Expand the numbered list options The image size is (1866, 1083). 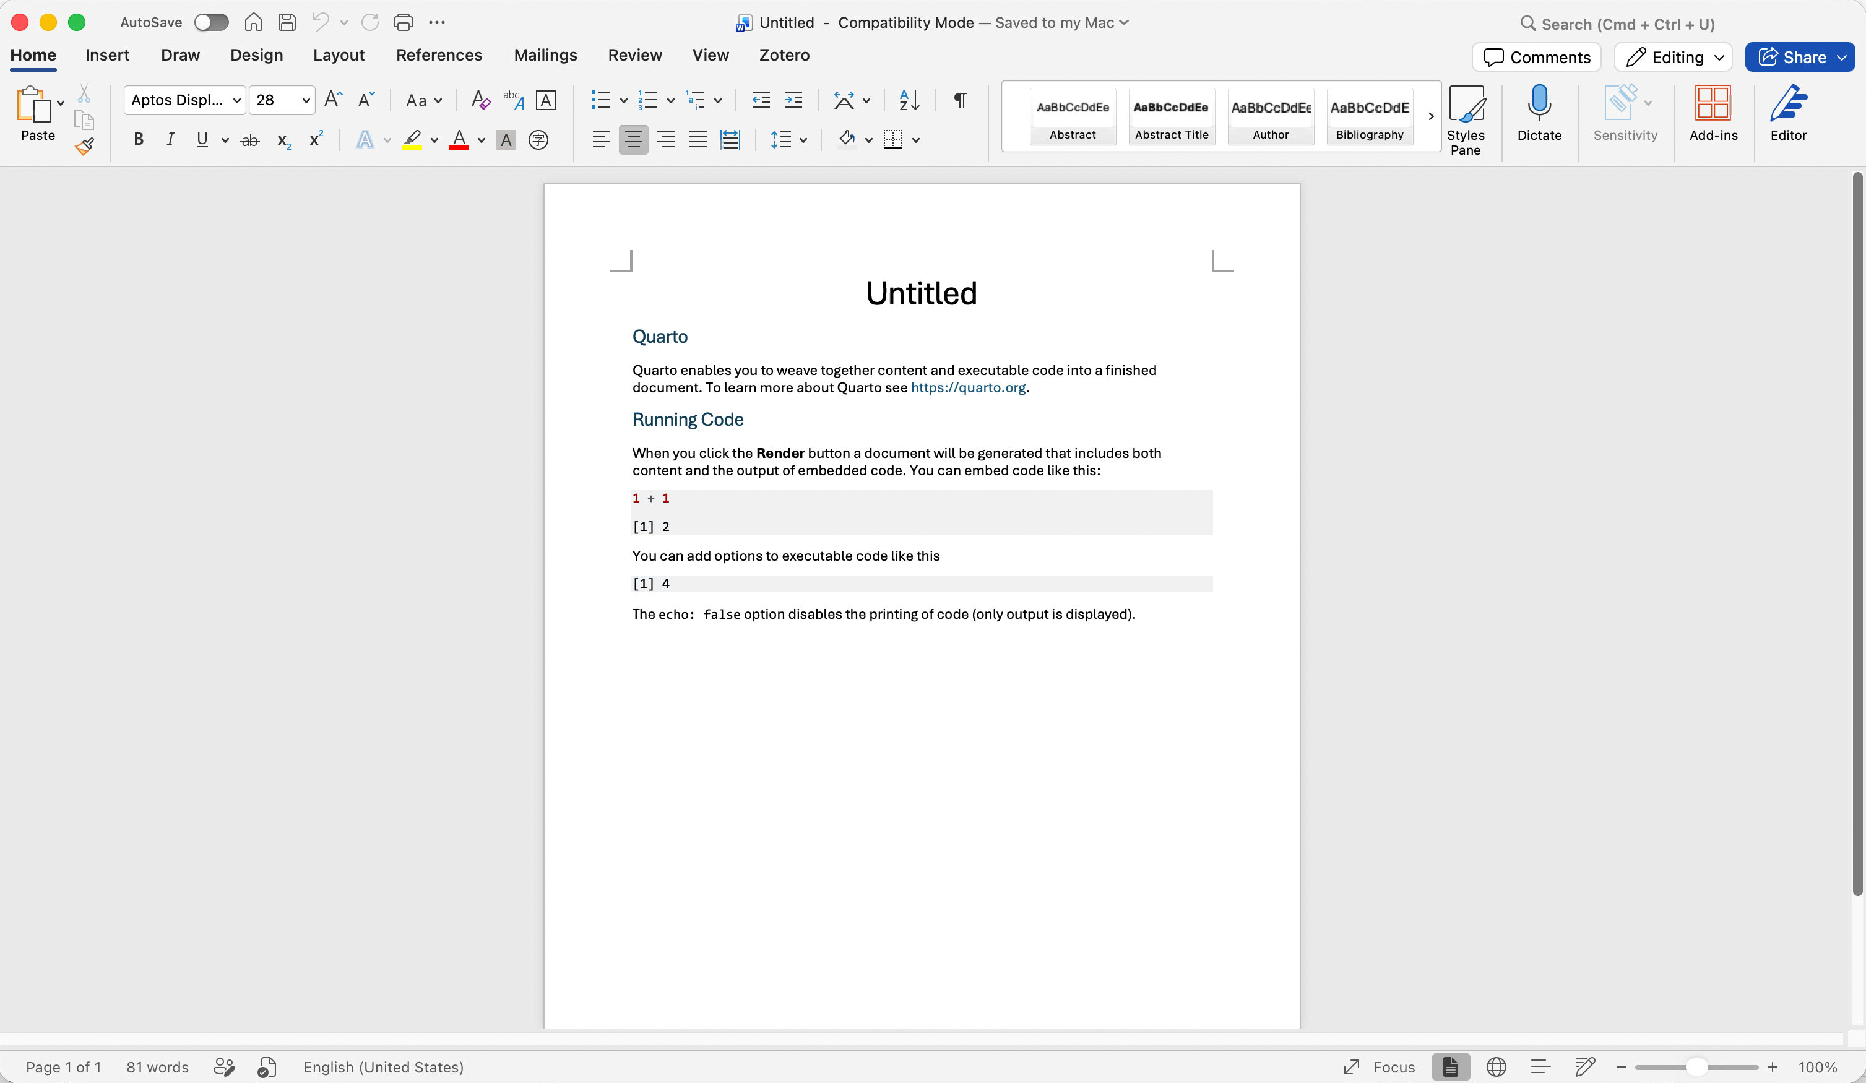pyautogui.click(x=671, y=101)
